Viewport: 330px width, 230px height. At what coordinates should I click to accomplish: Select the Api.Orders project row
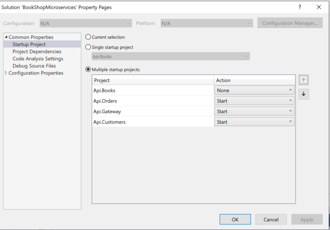pyautogui.click(x=153, y=101)
